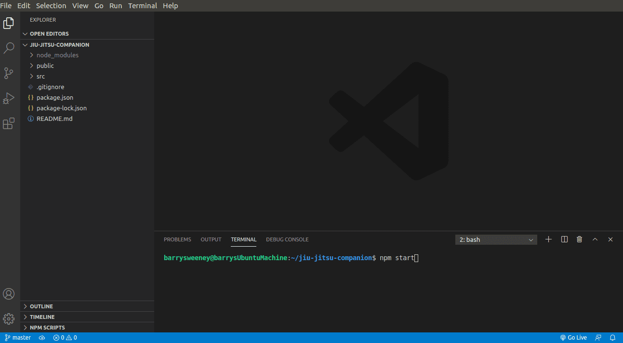Screen dimensions: 623x343
Task: Expand the src folder
Action: coord(87,76)
